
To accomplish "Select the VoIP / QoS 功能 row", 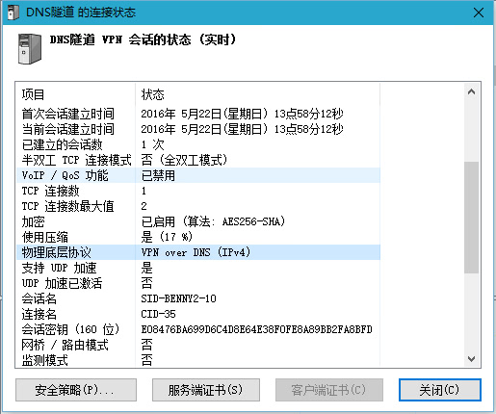I will [x=198, y=175].
